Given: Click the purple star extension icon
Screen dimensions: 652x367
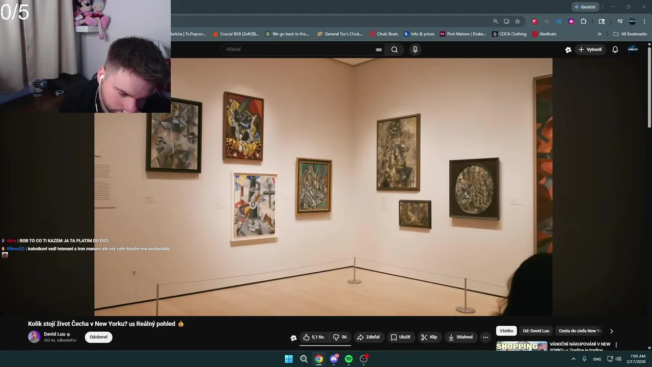Looking at the screenshot, I should [x=571, y=21].
